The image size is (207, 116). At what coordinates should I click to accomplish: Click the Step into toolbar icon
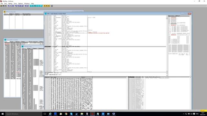[x=16, y=6]
